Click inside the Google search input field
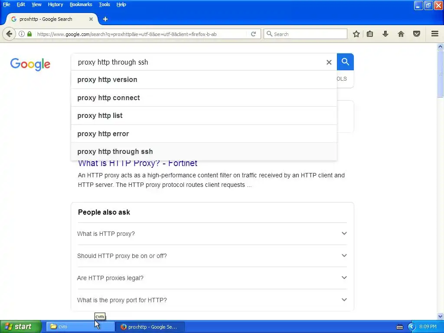 [198, 62]
